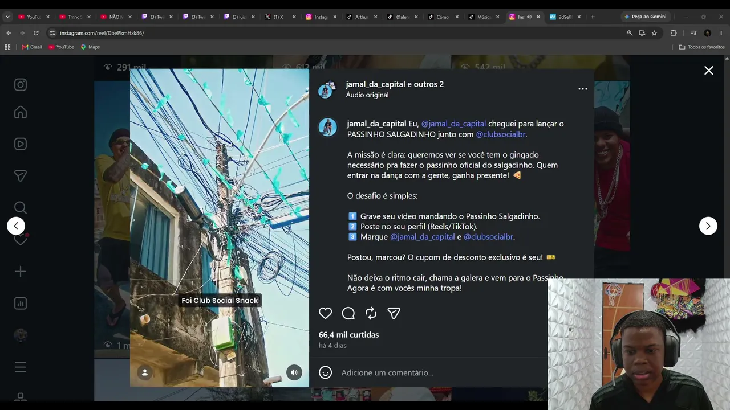730x410 pixels.
Task: Open the Áudio original link
Action: point(367,95)
